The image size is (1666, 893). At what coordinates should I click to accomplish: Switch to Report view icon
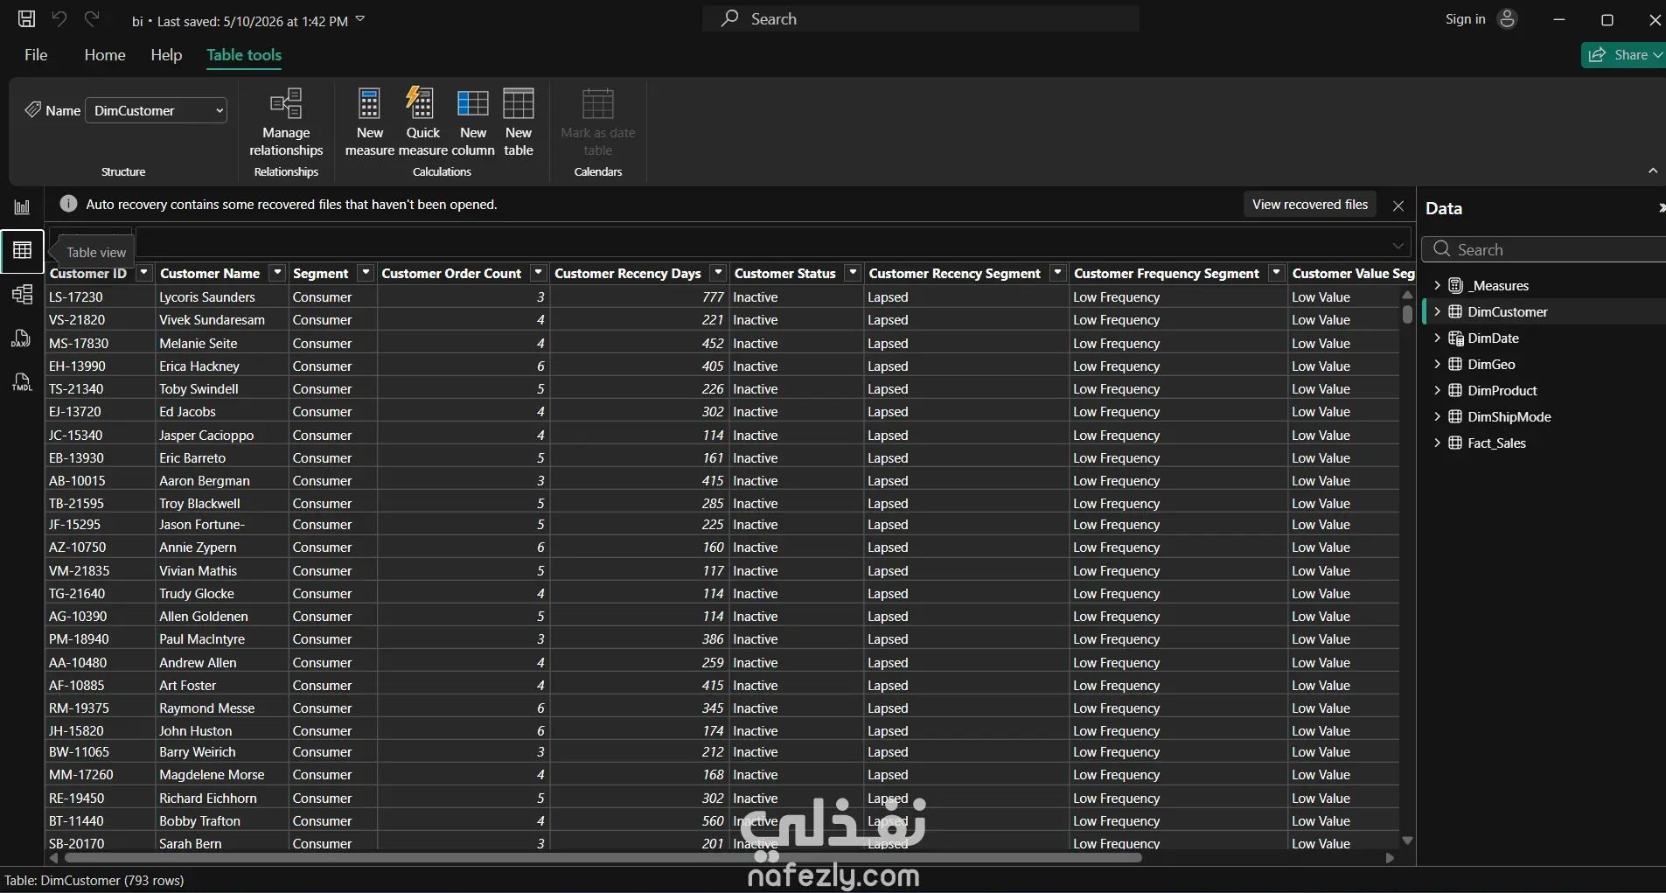22,207
